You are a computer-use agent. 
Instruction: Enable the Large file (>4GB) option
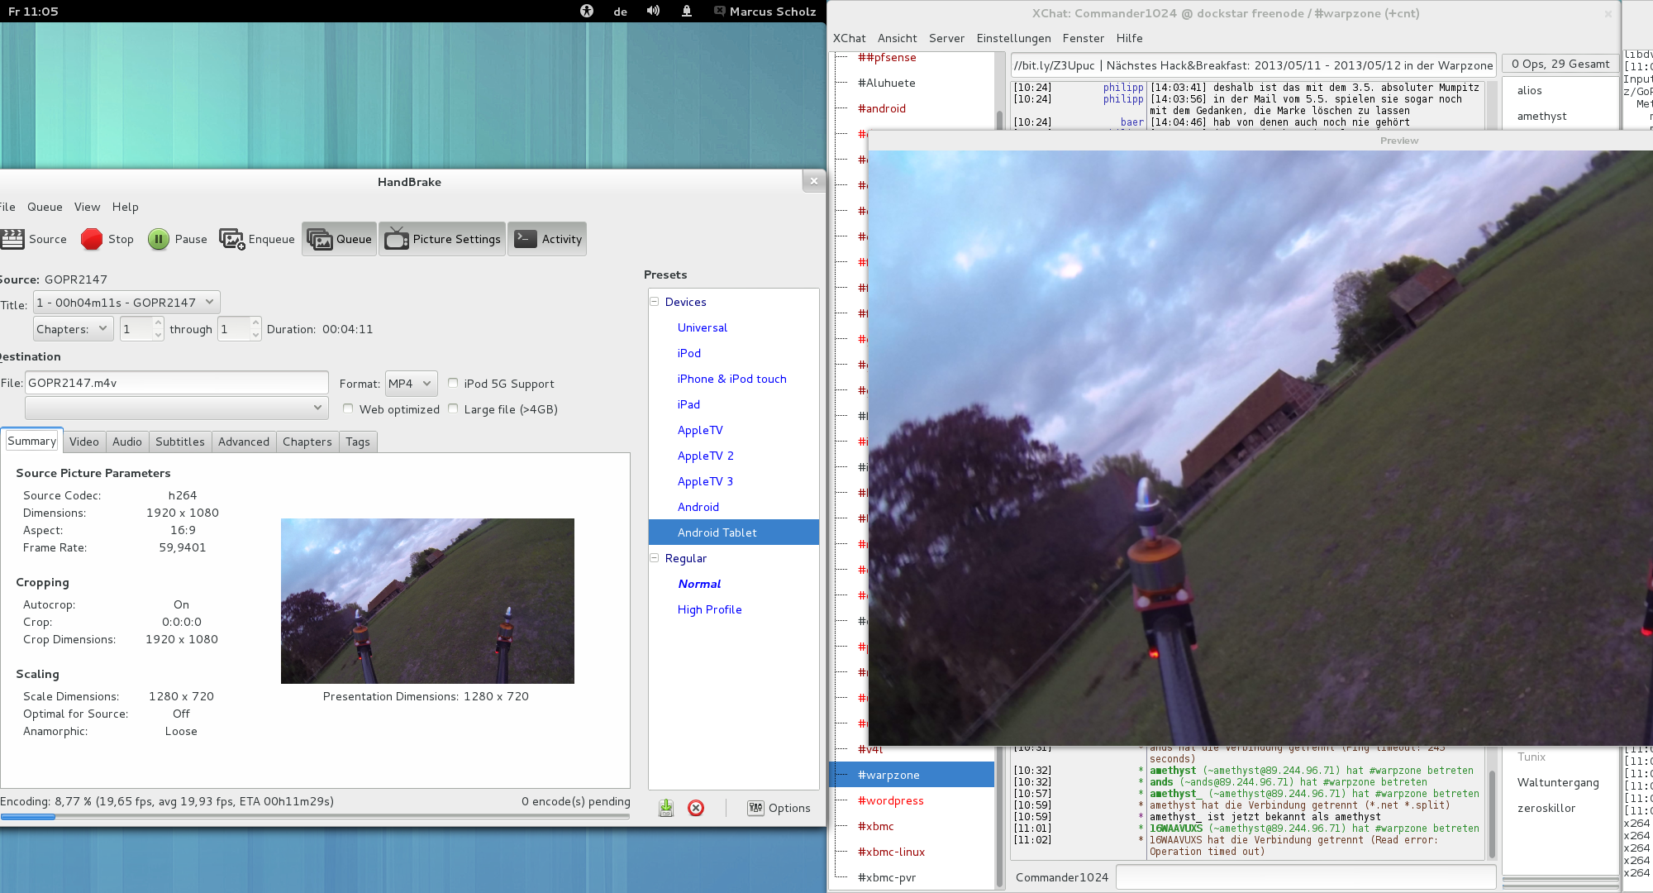[x=453, y=408]
